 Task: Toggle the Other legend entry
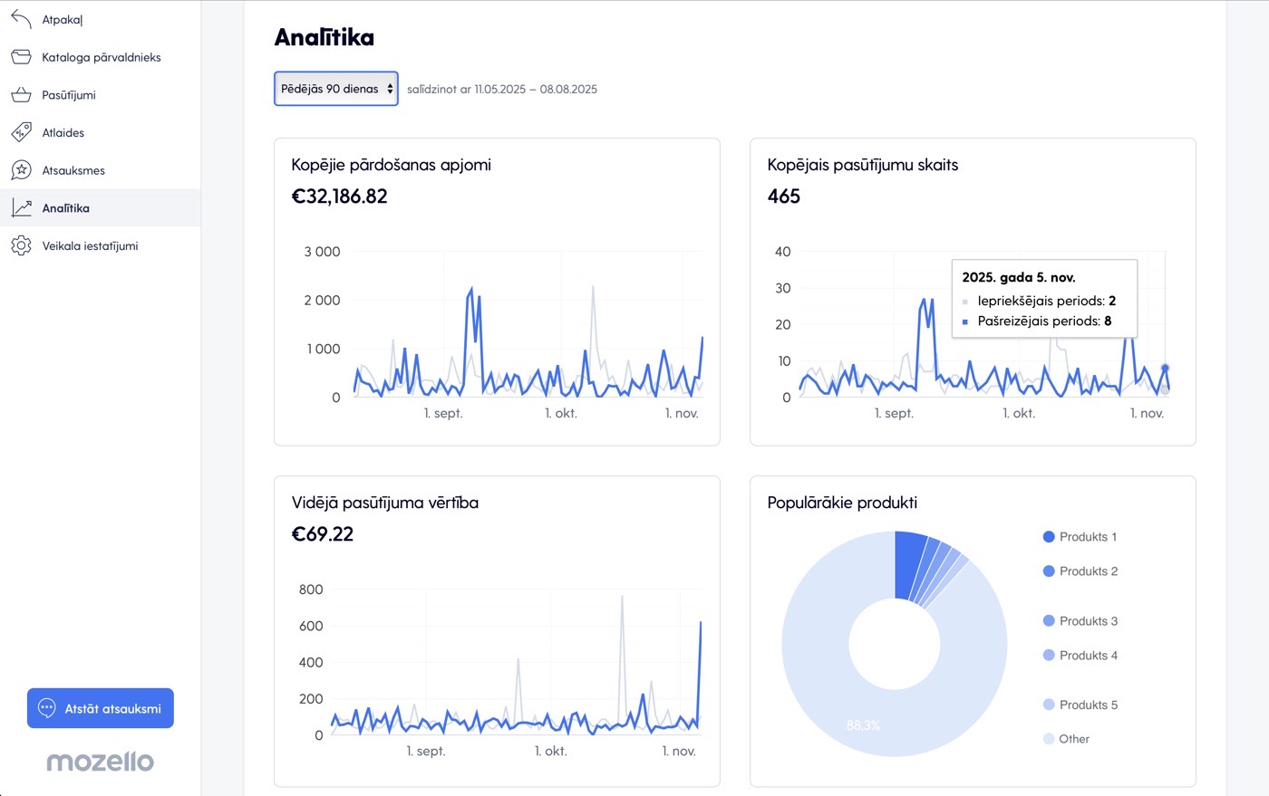[1066, 739]
